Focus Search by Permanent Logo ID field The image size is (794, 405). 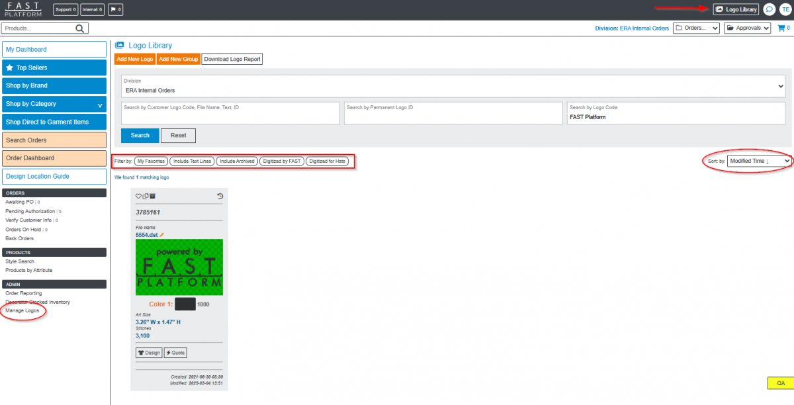453,113
